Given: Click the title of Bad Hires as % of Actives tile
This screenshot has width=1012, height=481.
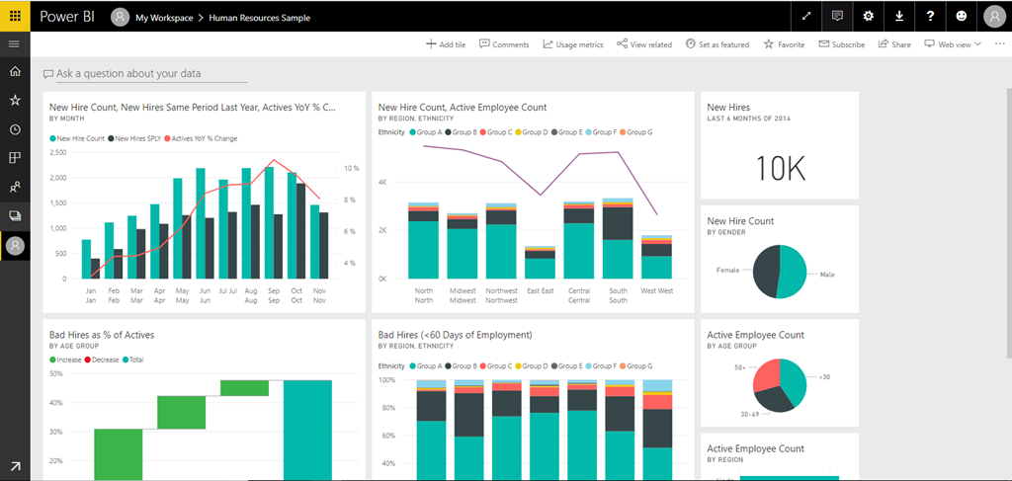Looking at the screenshot, I should 102,335.
